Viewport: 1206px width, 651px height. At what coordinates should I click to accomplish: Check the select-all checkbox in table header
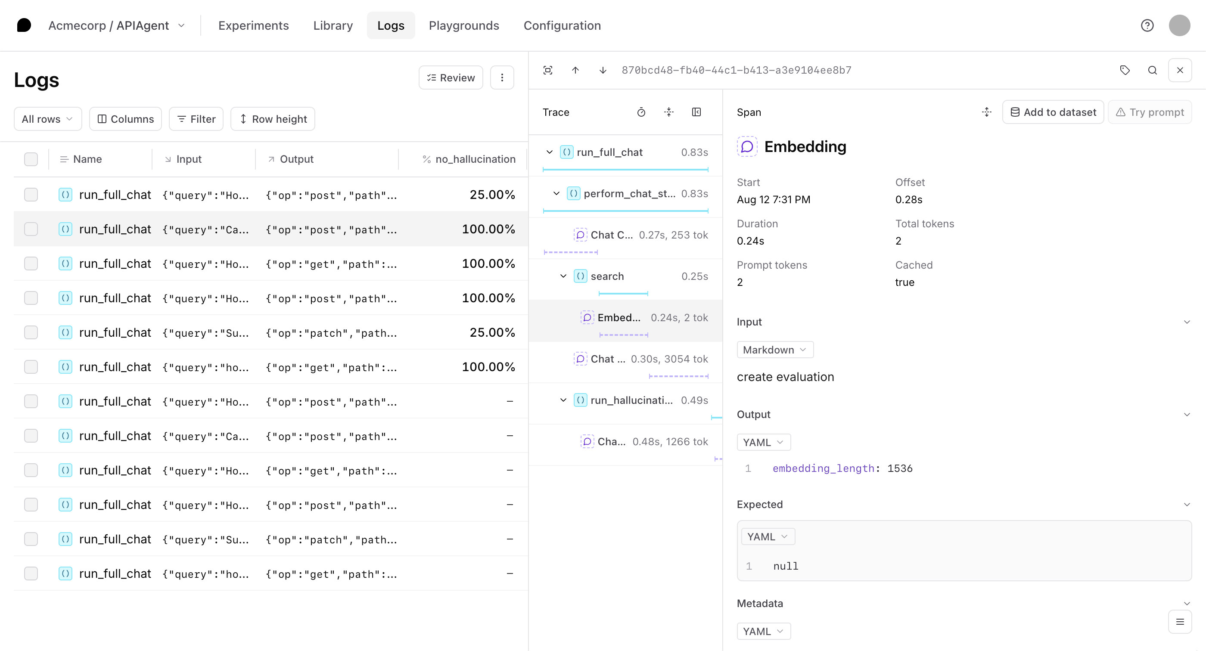point(31,159)
